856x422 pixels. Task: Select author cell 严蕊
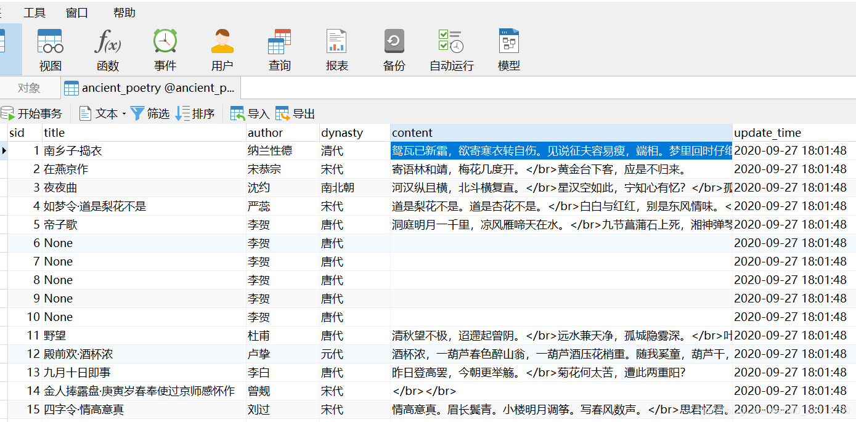283,206
